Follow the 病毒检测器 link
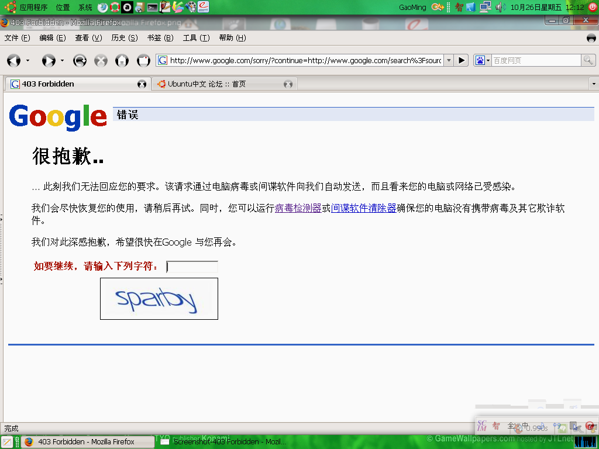Viewport: 599px width, 449px height. coord(298,208)
